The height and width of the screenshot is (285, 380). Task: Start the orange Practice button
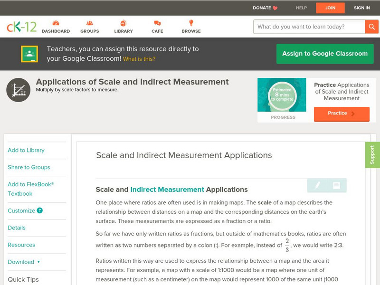coord(341,114)
